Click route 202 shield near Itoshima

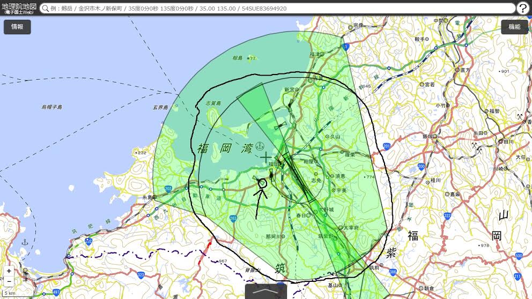[168, 189]
